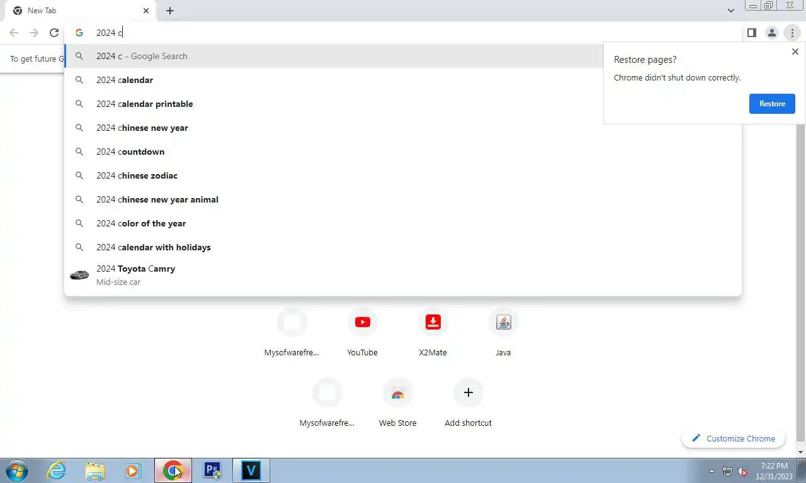The height and width of the screenshot is (483, 806).
Task: Choose '2024 chinese zodiac' suggestion
Action: coord(403,175)
